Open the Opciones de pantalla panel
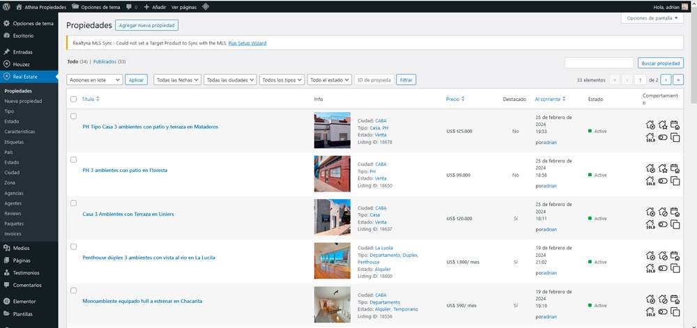Screen dimensions: 697x328 point(652,18)
